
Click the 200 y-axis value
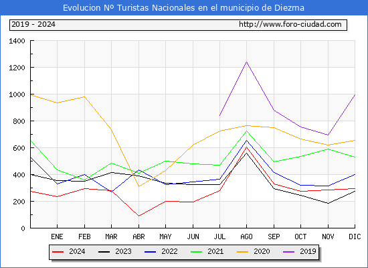(19, 202)
